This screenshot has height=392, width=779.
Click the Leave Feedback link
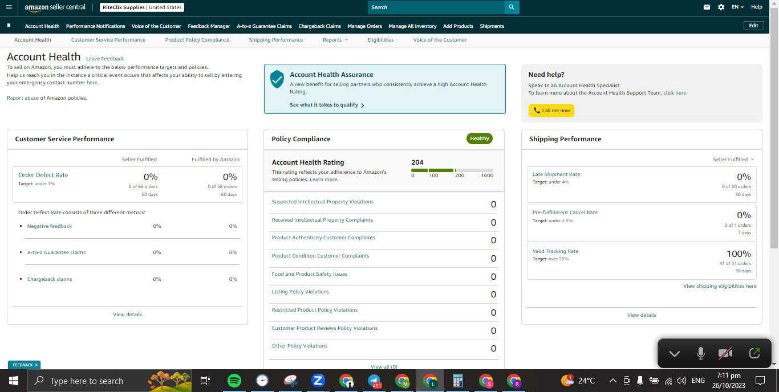pyautogui.click(x=105, y=59)
